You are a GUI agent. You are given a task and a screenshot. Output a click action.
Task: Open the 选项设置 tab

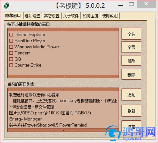32,16
